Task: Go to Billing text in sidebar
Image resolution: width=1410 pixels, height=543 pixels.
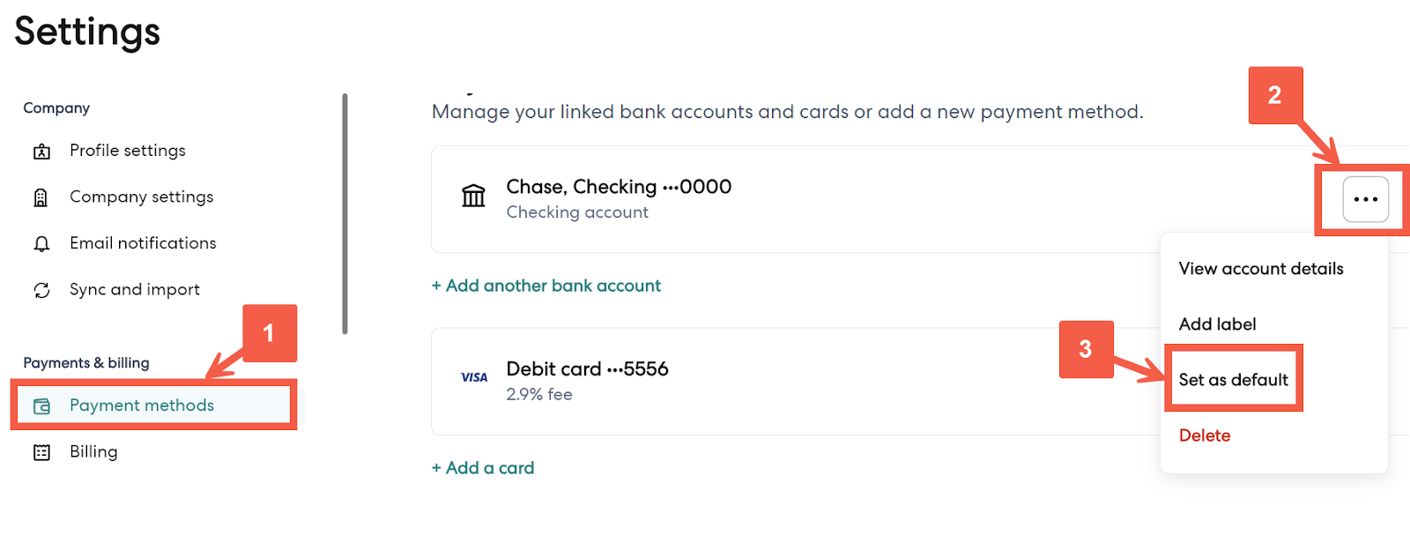Action: (93, 451)
